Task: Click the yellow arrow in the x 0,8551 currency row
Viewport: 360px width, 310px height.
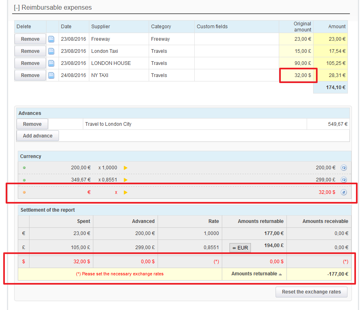Action: (x=126, y=180)
